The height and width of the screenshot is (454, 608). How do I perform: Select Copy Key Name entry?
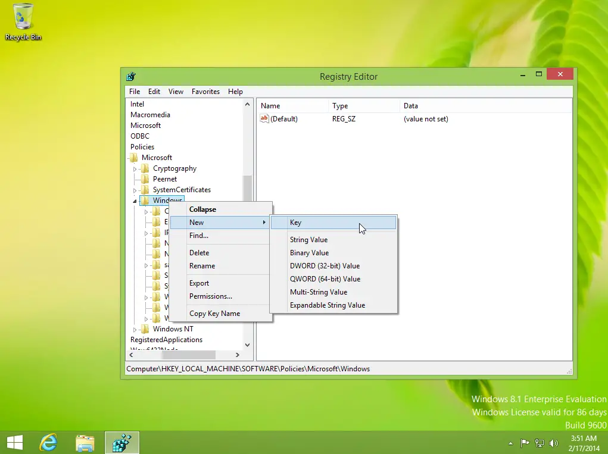(x=214, y=314)
